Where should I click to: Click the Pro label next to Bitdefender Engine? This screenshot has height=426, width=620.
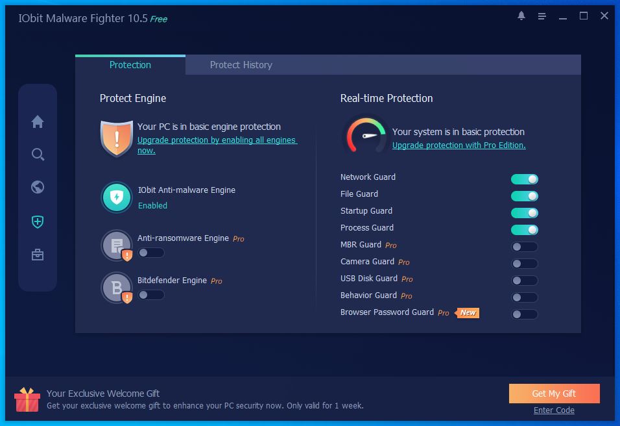coord(217,281)
